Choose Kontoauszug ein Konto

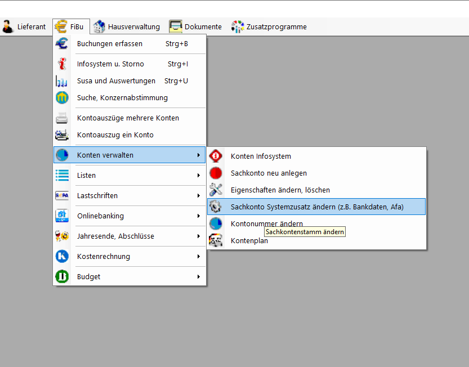click(129, 135)
